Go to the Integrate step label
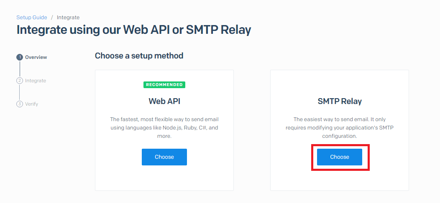440x203 pixels. (x=36, y=81)
